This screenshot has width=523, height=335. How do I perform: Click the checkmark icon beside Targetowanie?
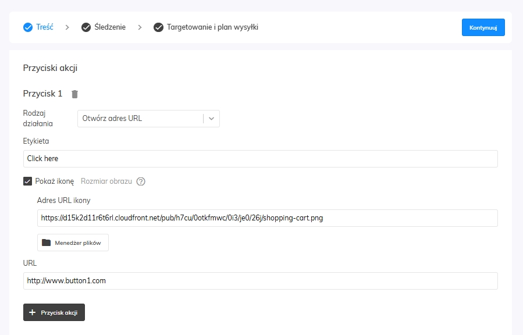coord(158,27)
